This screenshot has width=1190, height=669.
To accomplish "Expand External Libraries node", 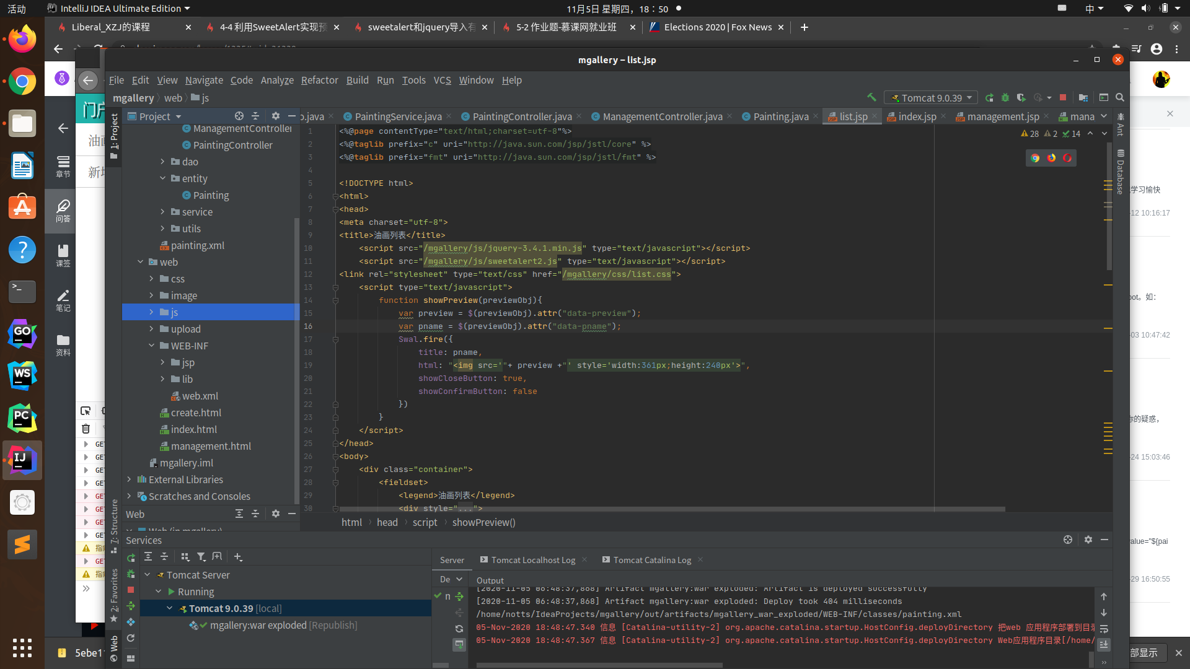I will 129,479.
